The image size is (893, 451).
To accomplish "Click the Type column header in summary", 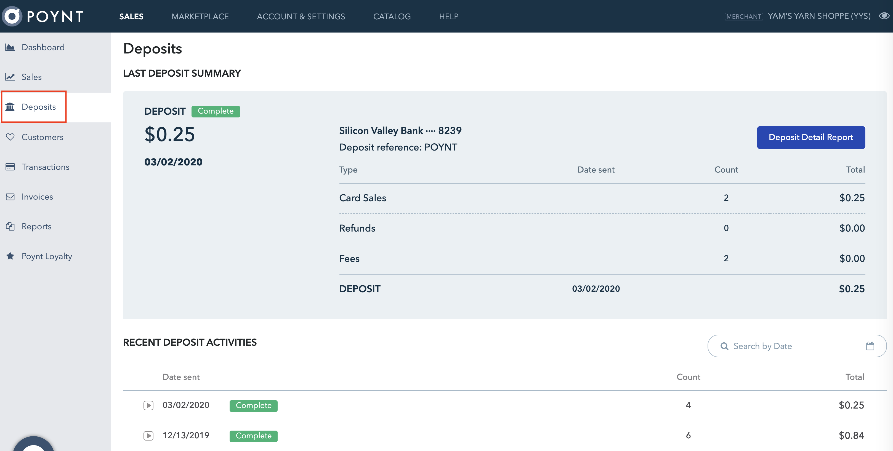I will pyautogui.click(x=348, y=170).
